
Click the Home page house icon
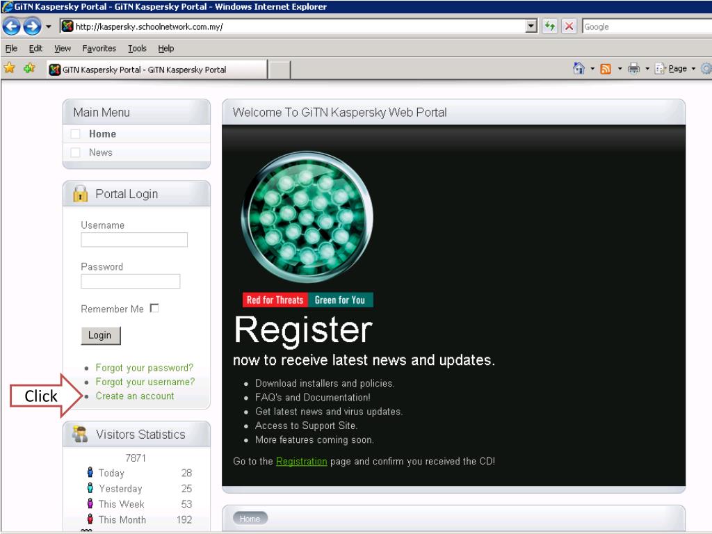(x=578, y=69)
